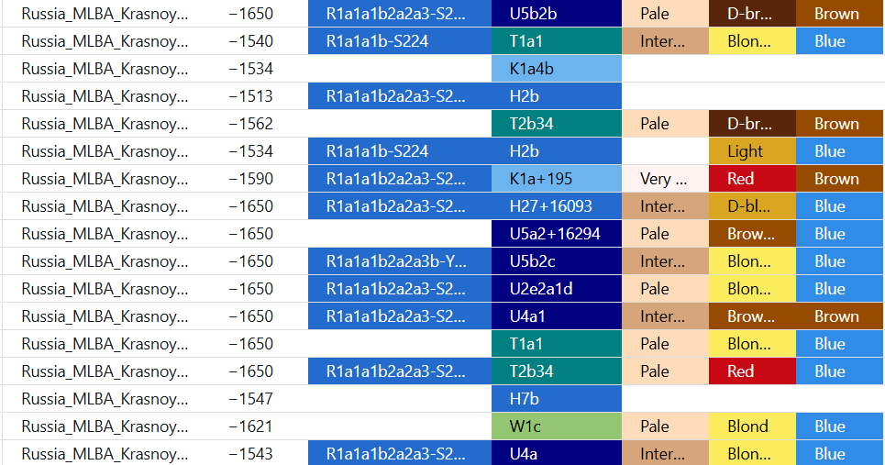The height and width of the screenshot is (465, 885).
Task: Click the 'Inter...' cell in U5b2c row
Action: (665, 261)
